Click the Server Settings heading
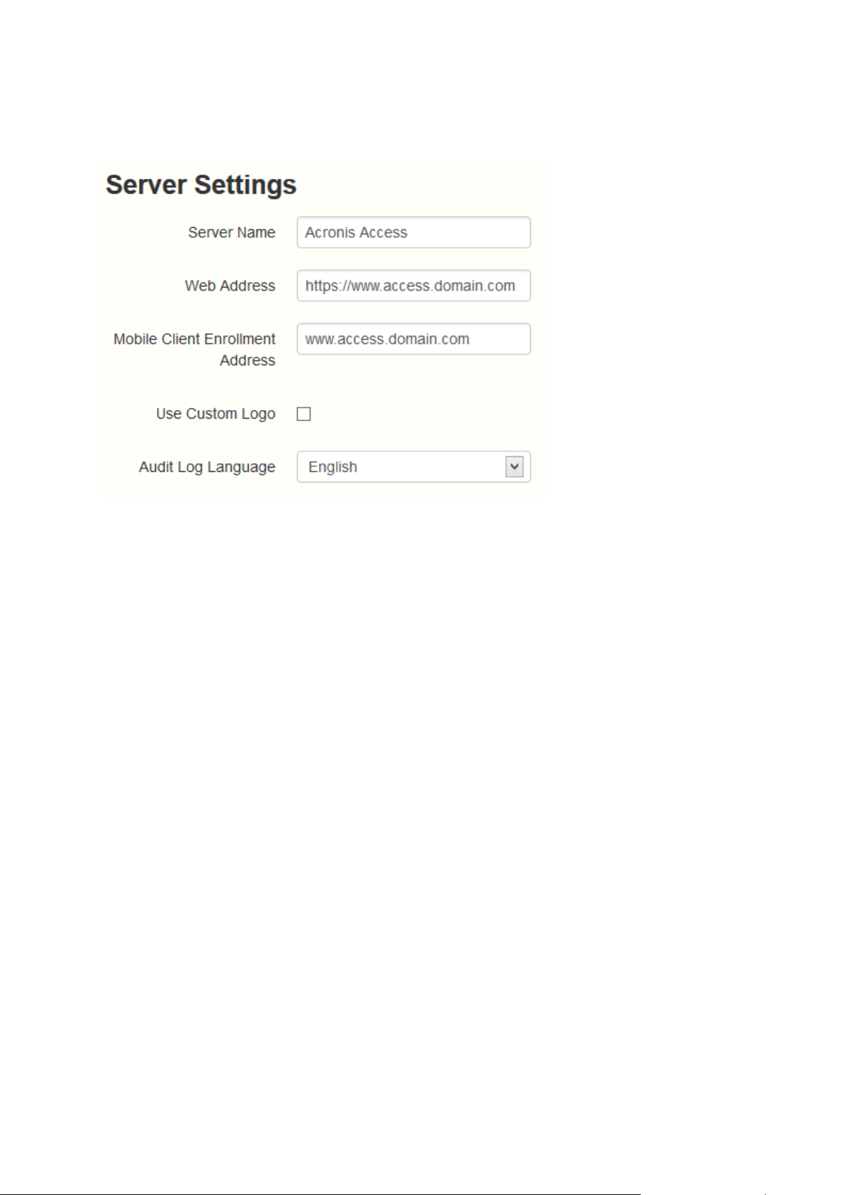845x1195 pixels. coord(201,185)
